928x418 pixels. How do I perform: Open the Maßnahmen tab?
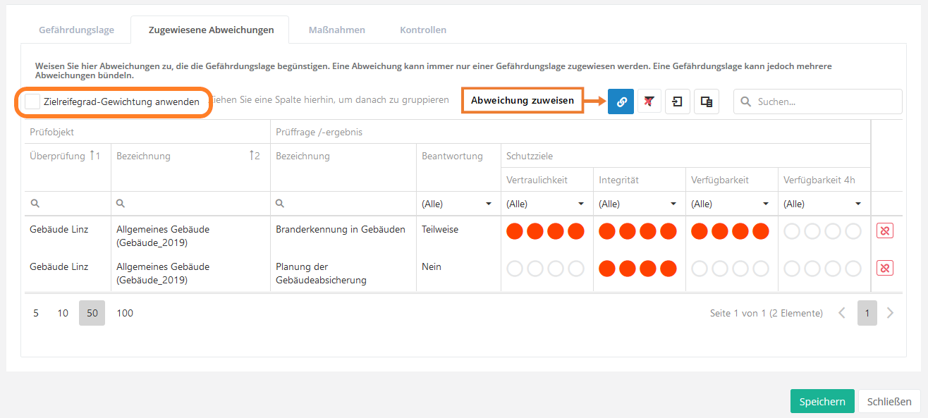[336, 30]
